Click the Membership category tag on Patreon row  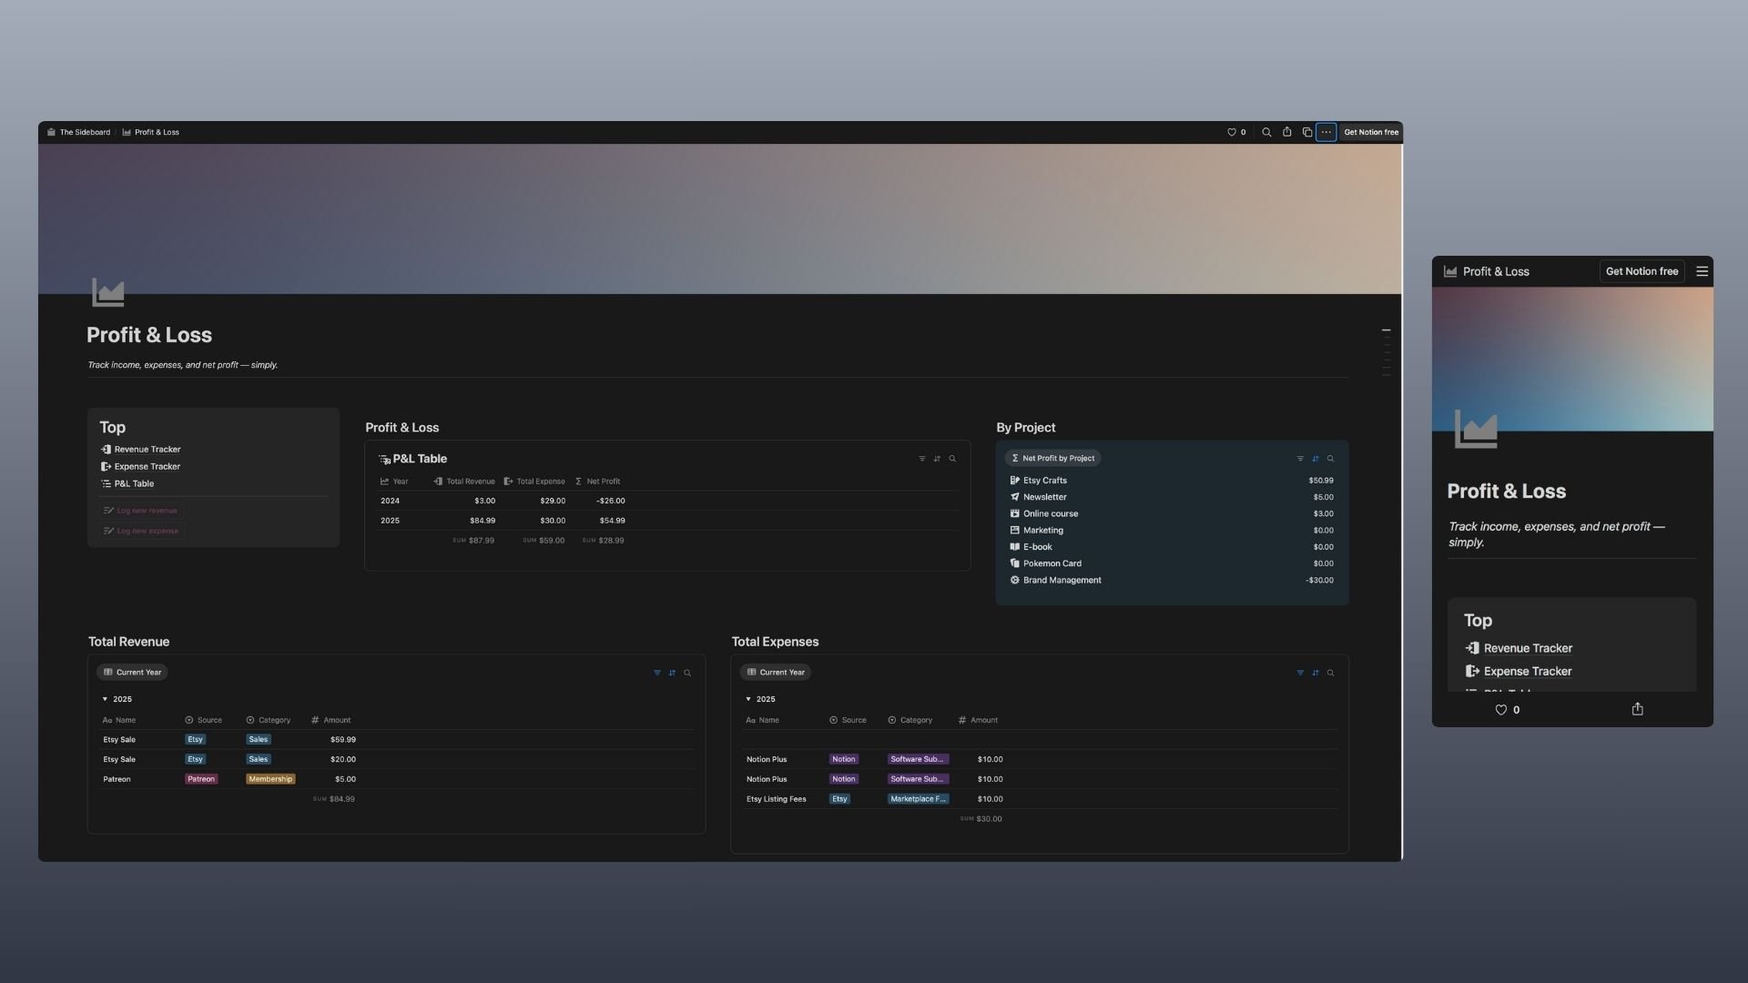270,779
